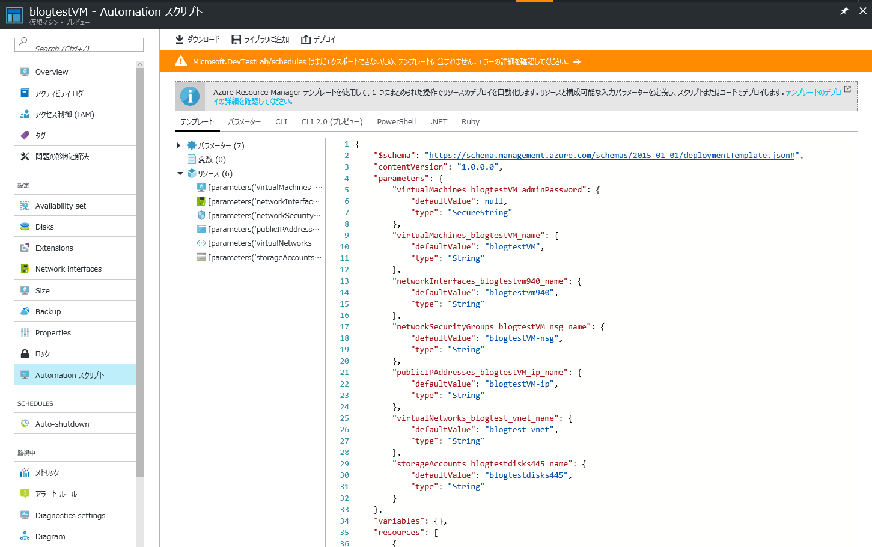Click Diagnostics settings icon
Image resolution: width=872 pixels, height=547 pixels.
(x=25, y=515)
